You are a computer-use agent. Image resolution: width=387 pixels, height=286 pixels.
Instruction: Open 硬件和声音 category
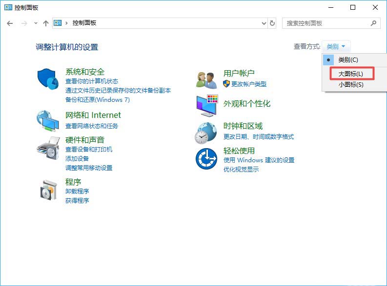click(85, 140)
